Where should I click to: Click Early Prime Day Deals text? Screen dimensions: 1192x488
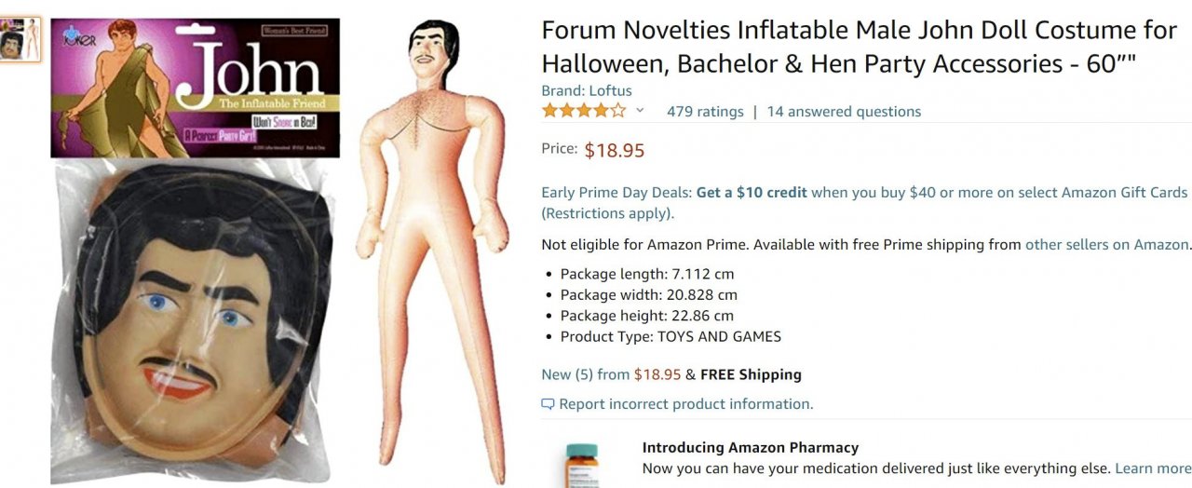point(616,193)
